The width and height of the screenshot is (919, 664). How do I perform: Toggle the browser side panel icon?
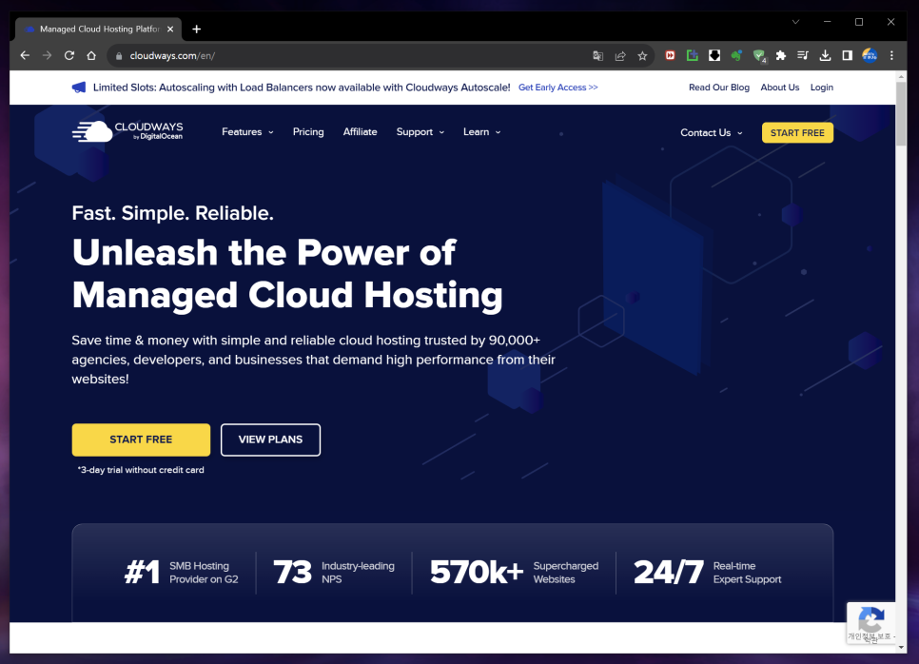coord(848,56)
